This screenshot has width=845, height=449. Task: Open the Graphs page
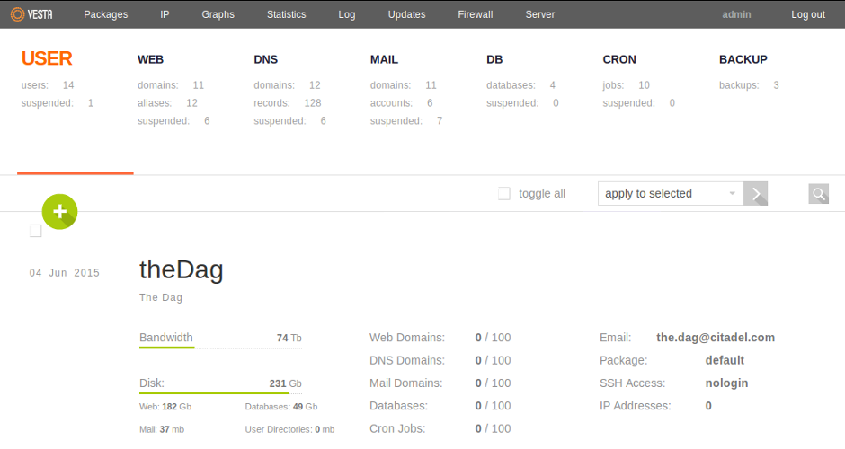[218, 14]
